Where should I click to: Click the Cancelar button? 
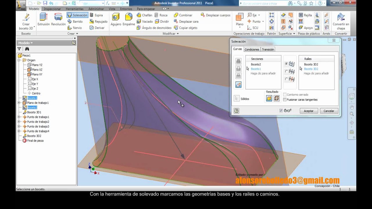click(x=329, y=111)
